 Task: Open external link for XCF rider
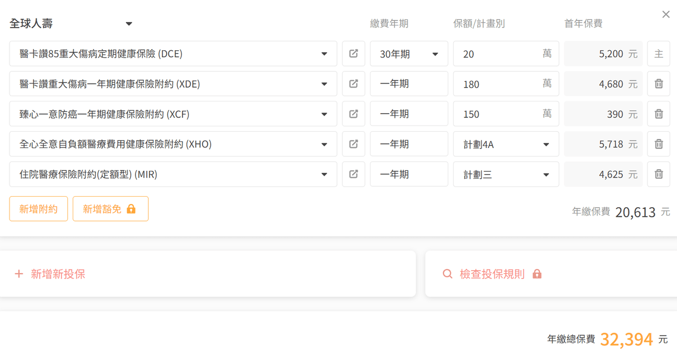click(354, 114)
